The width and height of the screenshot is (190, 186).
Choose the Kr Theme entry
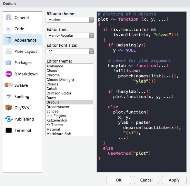tap(69, 125)
